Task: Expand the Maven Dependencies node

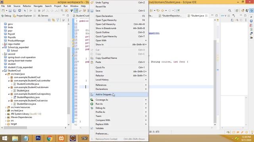Action: (x=6, y=117)
